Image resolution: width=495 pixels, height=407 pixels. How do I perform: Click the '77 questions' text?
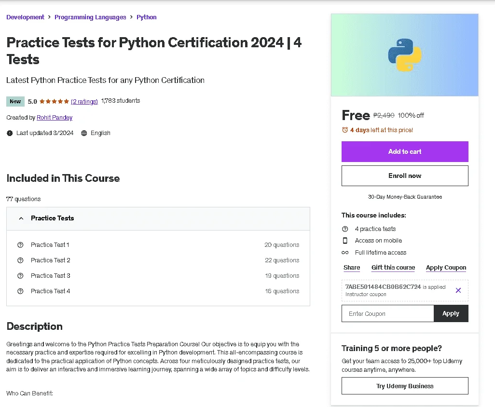(x=24, y=199)
